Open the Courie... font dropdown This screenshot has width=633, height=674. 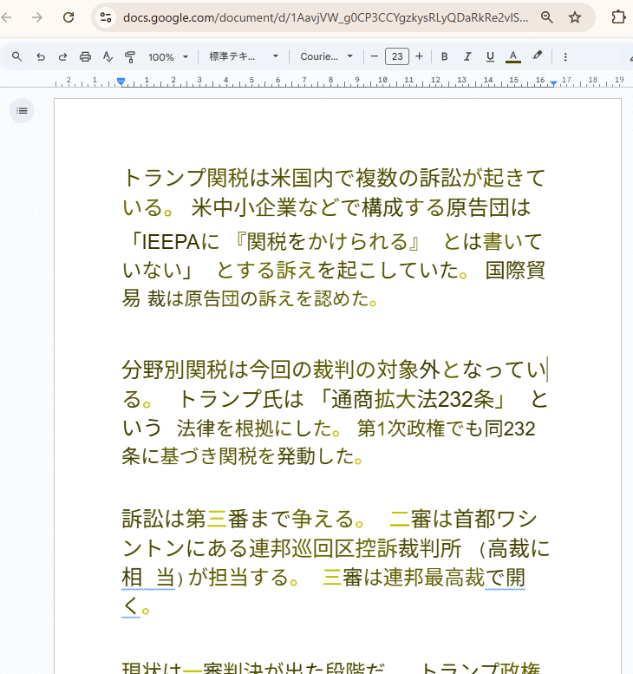click(x=326, y=56)
